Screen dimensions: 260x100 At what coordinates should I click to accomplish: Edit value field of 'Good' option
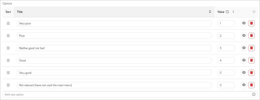[x=226, y=60]
